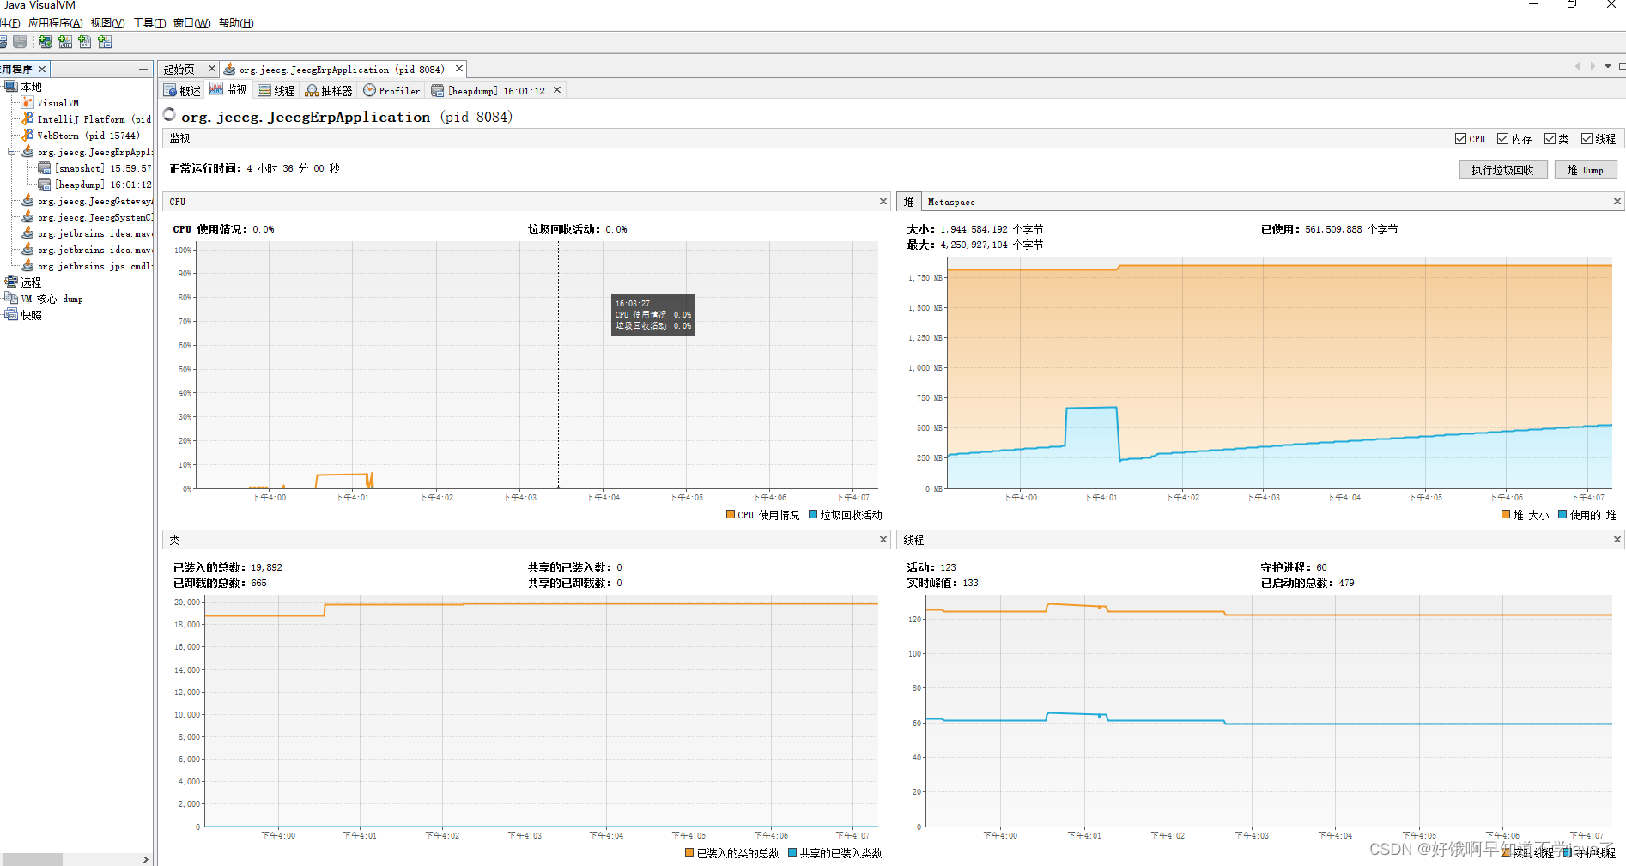
Task: Open the 窗口(W) menu
Action: click(x=191, y=23)
